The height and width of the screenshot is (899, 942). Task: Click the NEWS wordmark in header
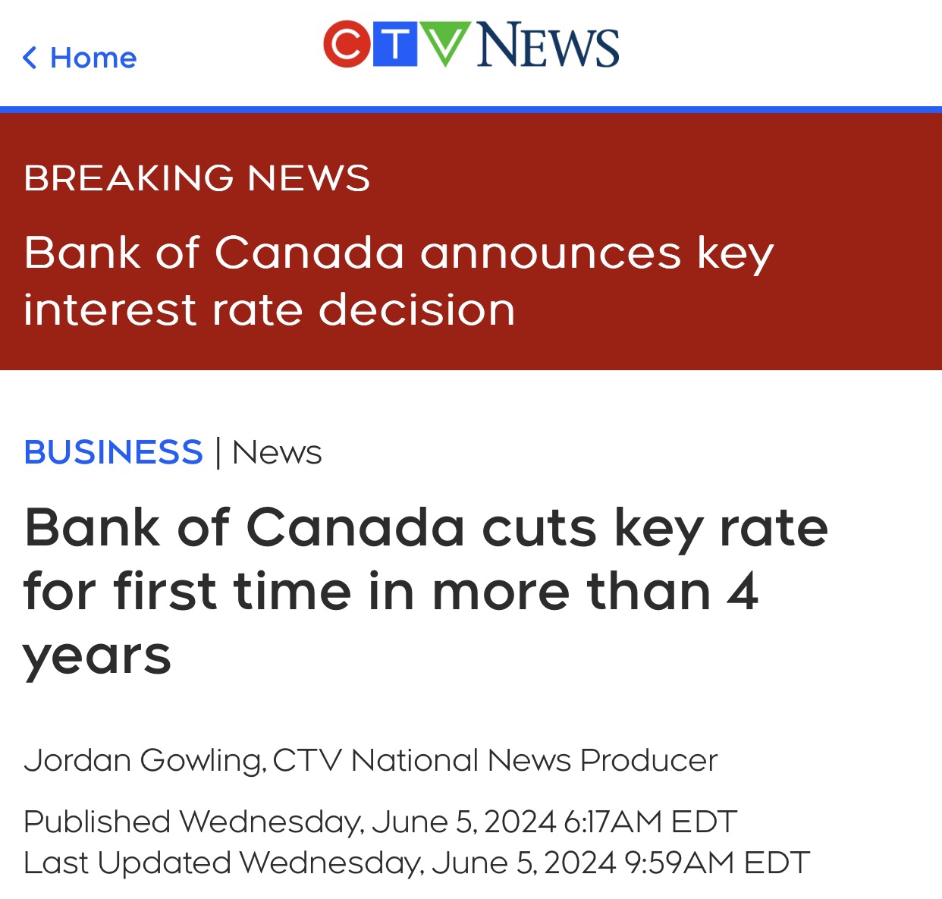pyautogui.click(x=548, y=46)
